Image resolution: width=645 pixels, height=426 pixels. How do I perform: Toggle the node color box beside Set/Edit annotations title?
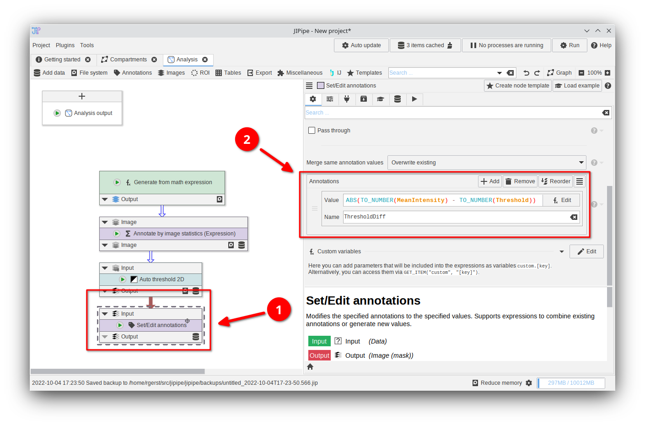pos(321,86)
